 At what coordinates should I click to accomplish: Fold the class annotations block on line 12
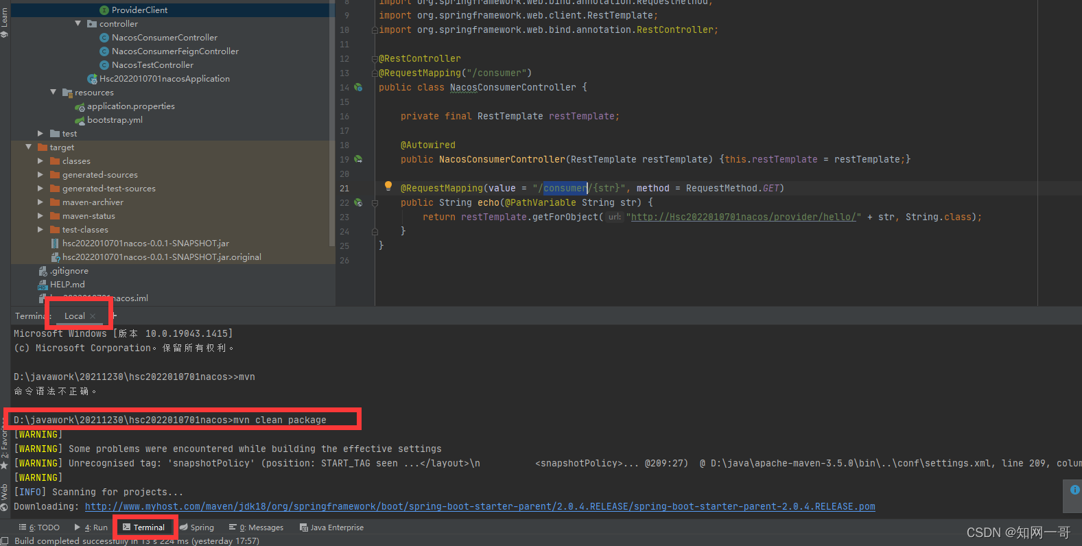375,59
